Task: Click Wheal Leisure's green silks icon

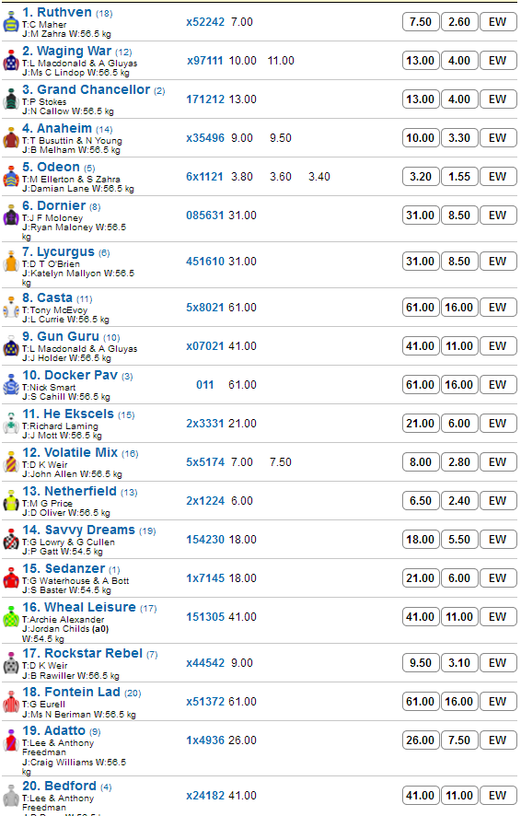Action: [x=11, y=617]
